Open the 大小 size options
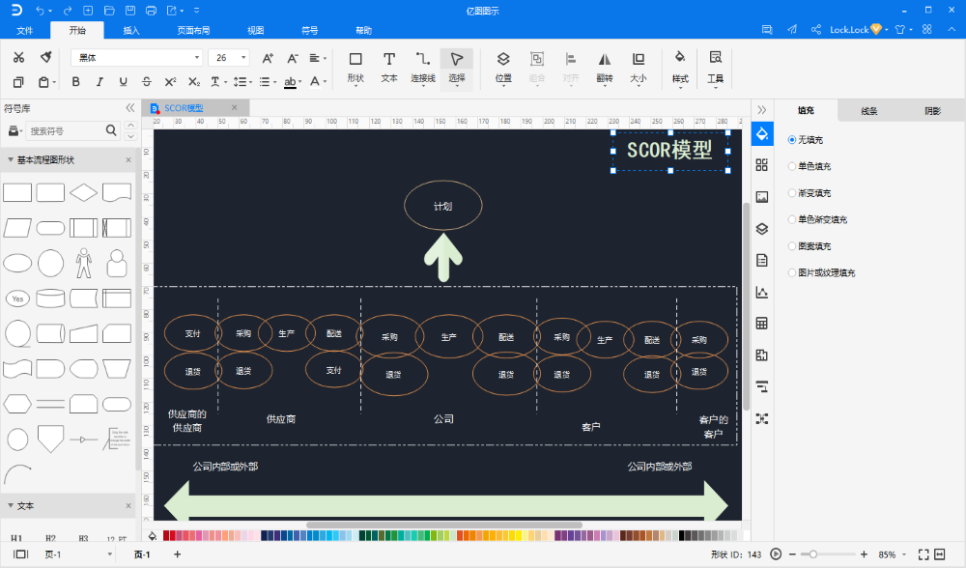 point(639,68)
